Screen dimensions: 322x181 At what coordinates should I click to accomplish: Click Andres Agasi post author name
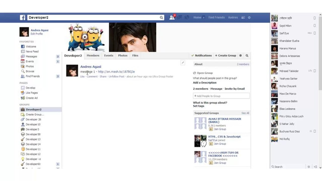click(x=91, y=67)
